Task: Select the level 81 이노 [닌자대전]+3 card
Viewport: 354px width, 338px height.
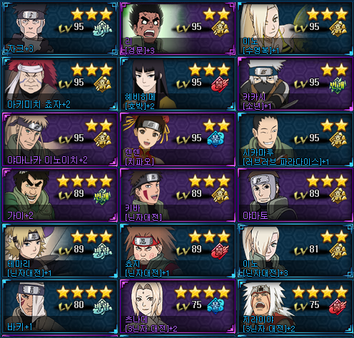Action: [x=295, y=250]
